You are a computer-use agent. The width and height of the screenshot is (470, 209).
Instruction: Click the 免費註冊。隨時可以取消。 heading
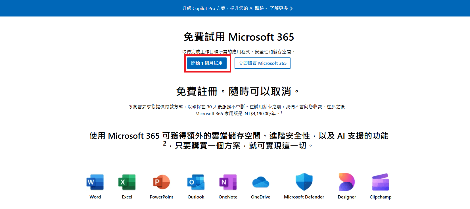tap(237, 91)
